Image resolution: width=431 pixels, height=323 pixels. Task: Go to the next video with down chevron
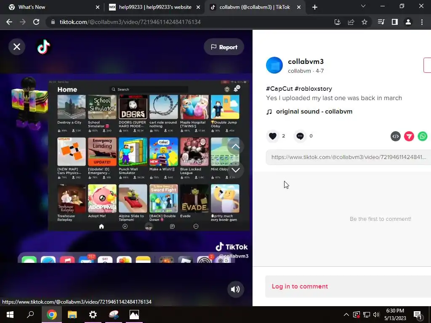tap(235, 170)
